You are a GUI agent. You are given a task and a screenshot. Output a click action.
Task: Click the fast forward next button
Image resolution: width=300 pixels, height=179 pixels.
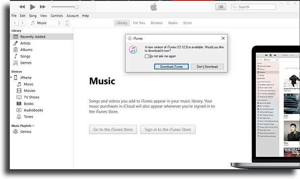(x=42, y=7)
